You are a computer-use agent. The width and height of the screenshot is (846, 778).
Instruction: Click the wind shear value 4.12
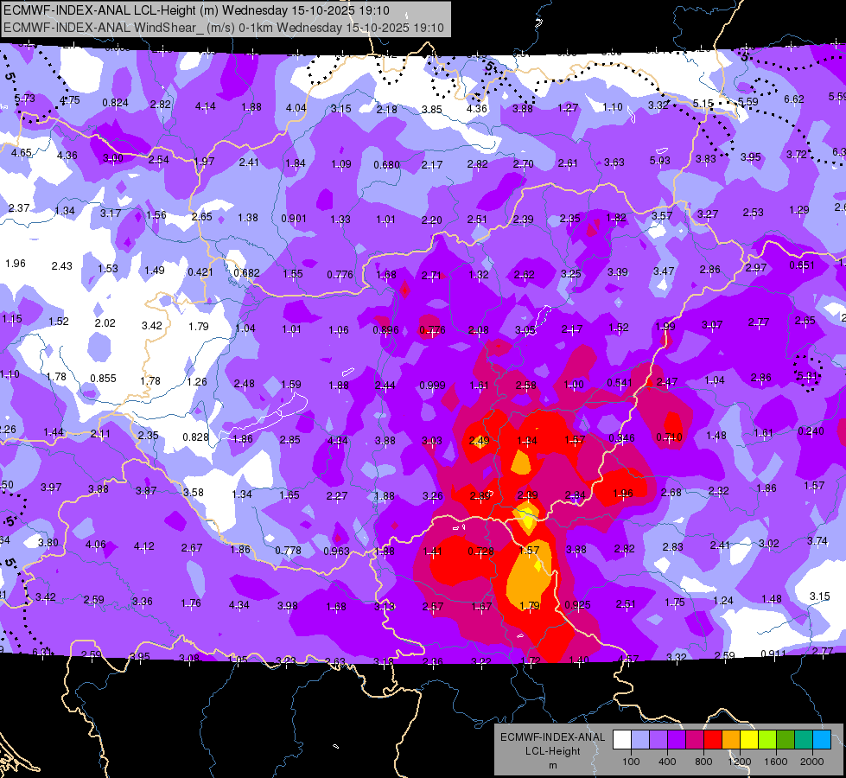point(144,546)
